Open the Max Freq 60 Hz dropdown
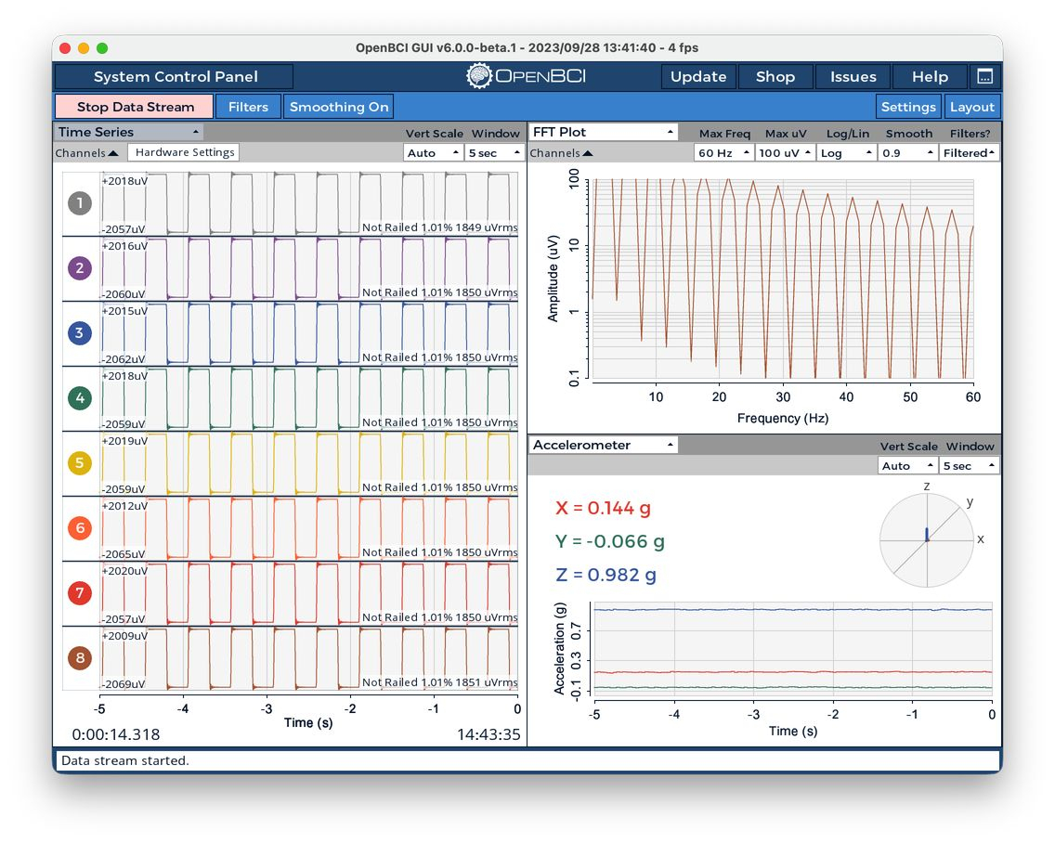The width and height of the screenshot is (1055, 843). [723, 152]
